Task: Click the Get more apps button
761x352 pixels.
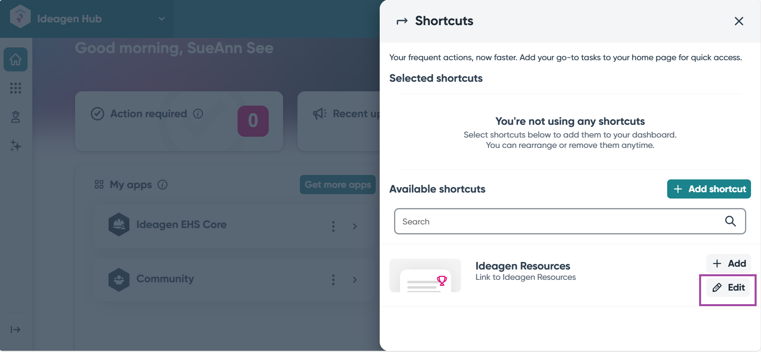Action: (337, 185)
